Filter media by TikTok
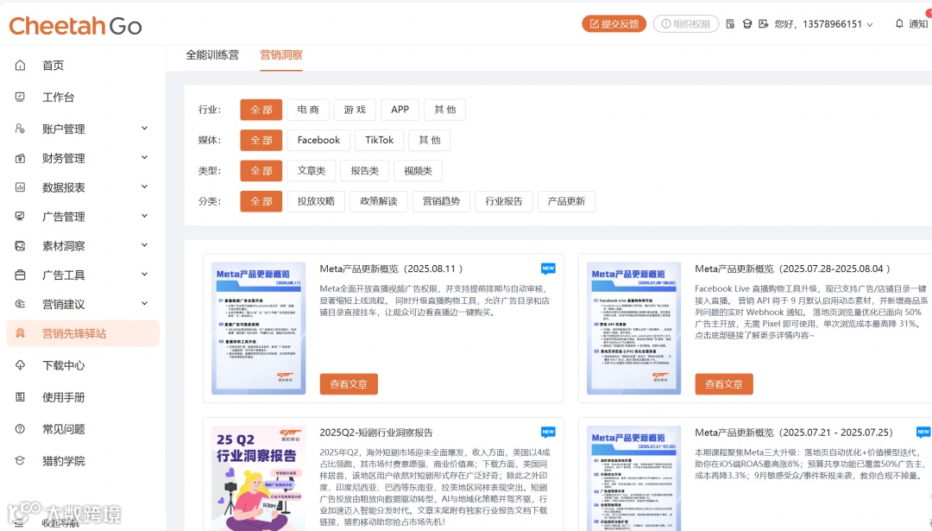932x531 pixels. pyautogui.click(x=379, y=141)
